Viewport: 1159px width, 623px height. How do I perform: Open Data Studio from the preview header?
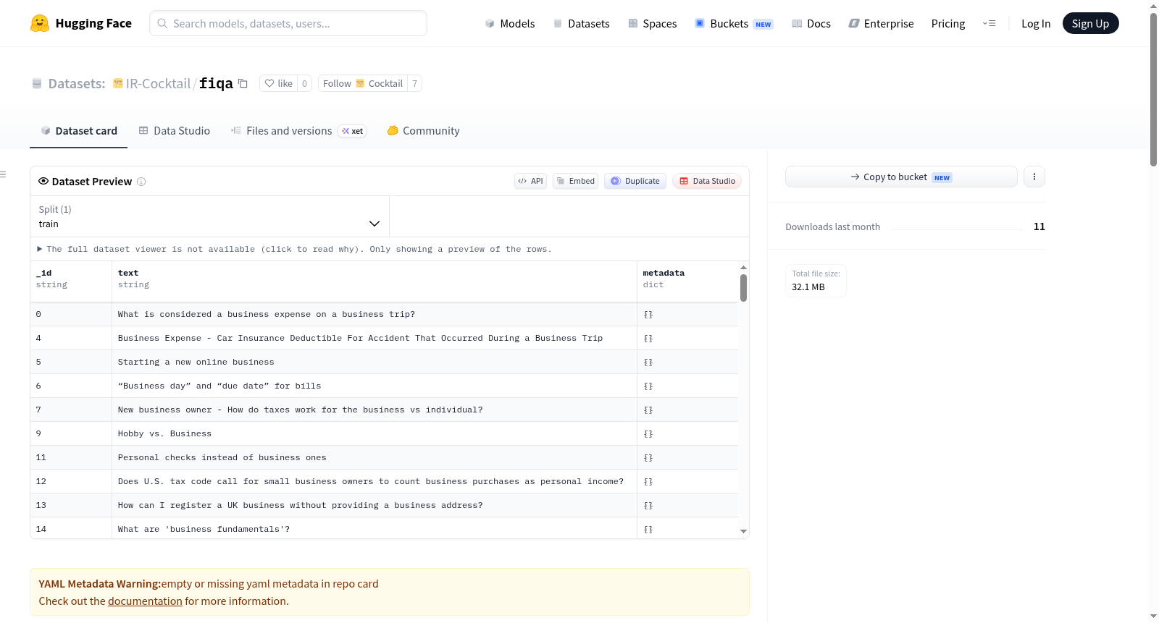point(706,181)
